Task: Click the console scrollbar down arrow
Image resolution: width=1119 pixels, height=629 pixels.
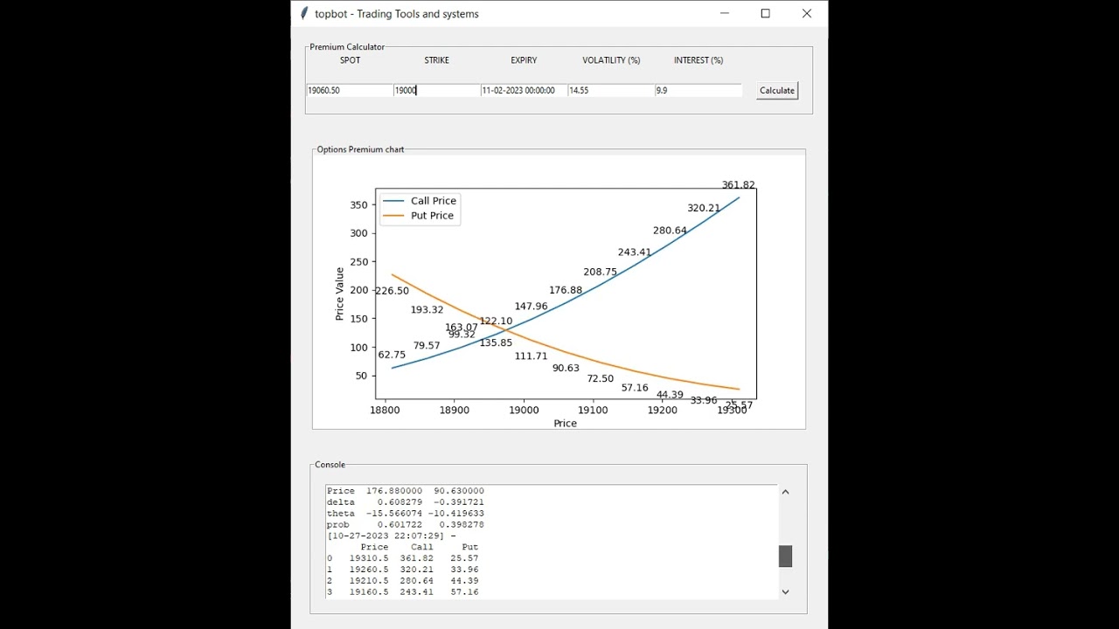Action: [x=785, y=591]
